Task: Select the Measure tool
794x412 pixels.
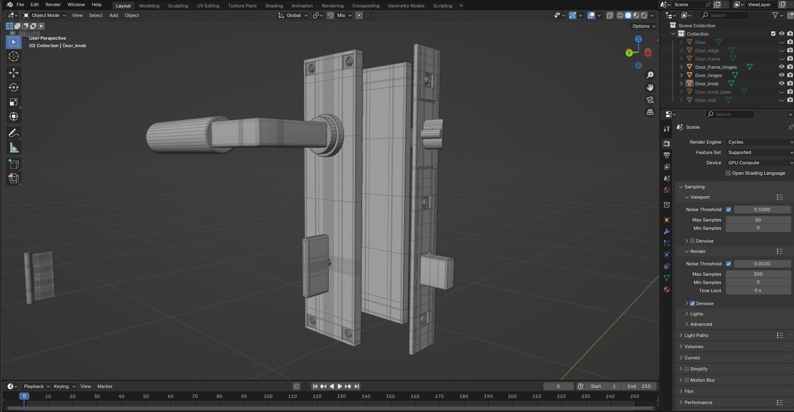Action: 13,148
